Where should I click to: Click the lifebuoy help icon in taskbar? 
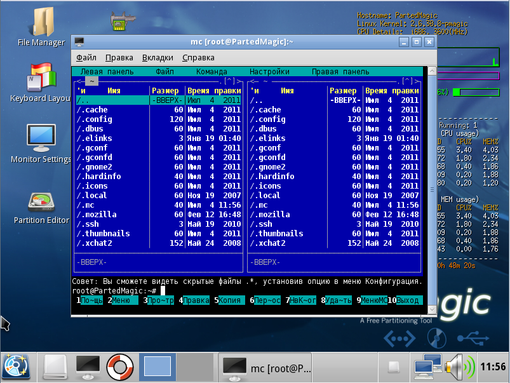118,366
